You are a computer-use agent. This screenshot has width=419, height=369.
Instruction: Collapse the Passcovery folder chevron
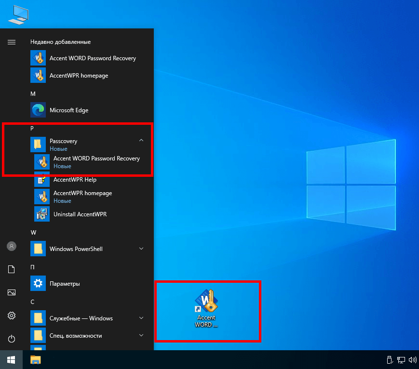tap(141, 141)
